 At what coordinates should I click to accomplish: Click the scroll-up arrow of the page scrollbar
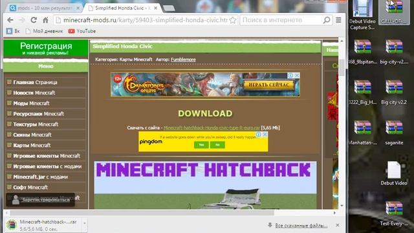[x=342, y=41]
